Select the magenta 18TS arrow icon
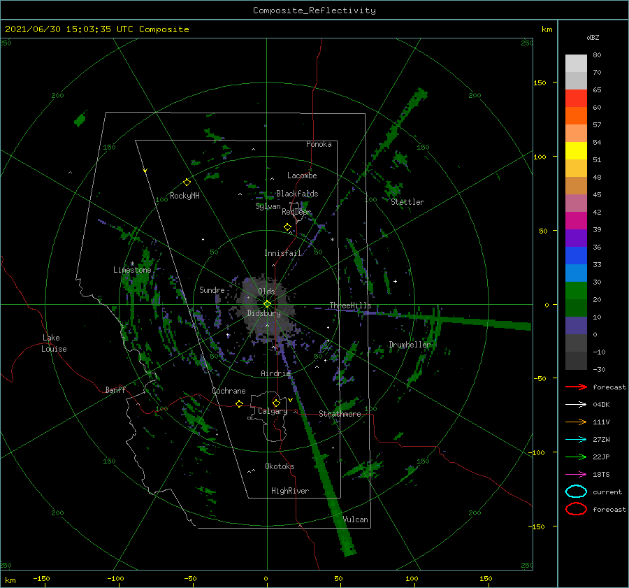 [576, 475]
